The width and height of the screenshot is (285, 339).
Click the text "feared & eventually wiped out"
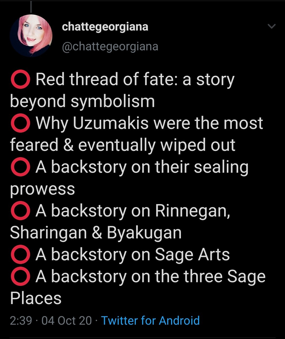pos(123,146)
